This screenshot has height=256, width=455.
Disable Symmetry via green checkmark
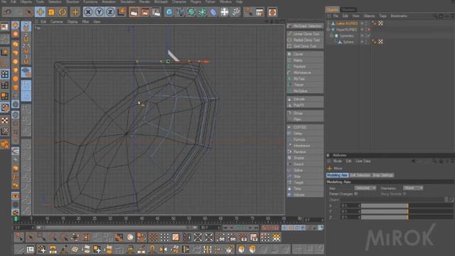click(368, 36)
